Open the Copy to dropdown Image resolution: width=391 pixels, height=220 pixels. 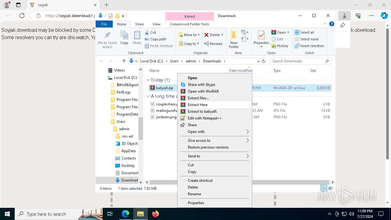click(189, 44)
